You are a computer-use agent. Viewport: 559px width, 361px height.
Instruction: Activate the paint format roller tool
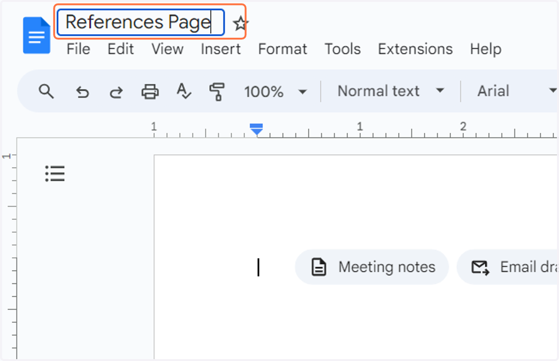point(217,91)
